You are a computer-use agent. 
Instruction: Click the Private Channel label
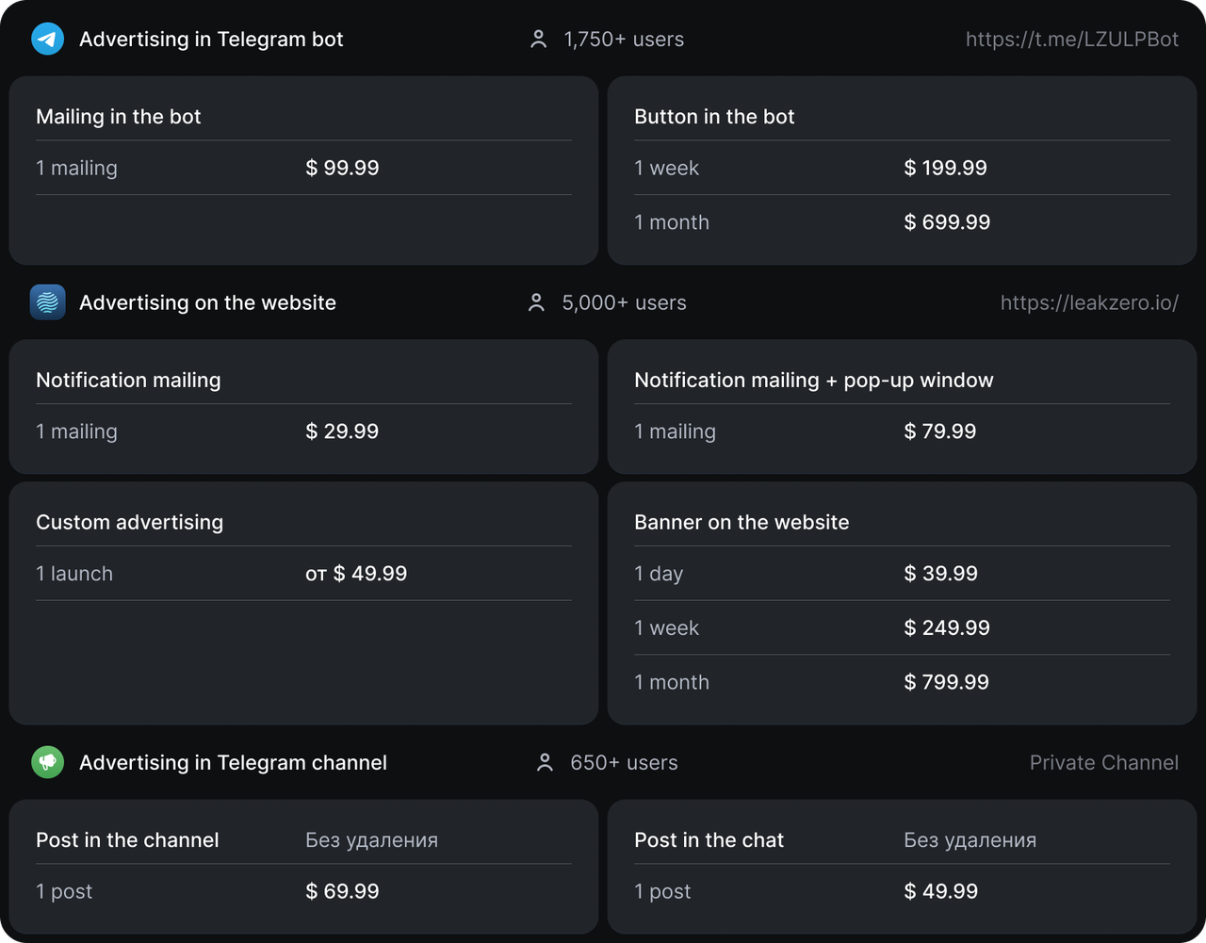[1104, 762]
